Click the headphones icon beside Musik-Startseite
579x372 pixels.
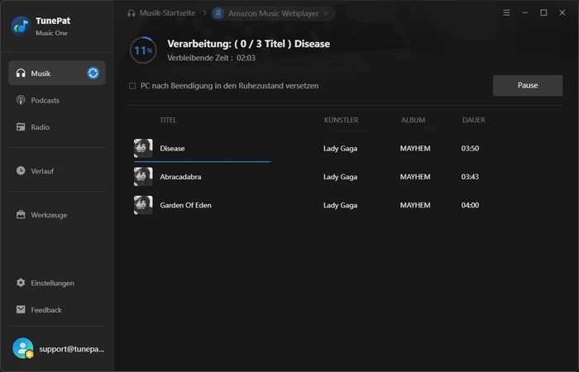tap(131, 13)
